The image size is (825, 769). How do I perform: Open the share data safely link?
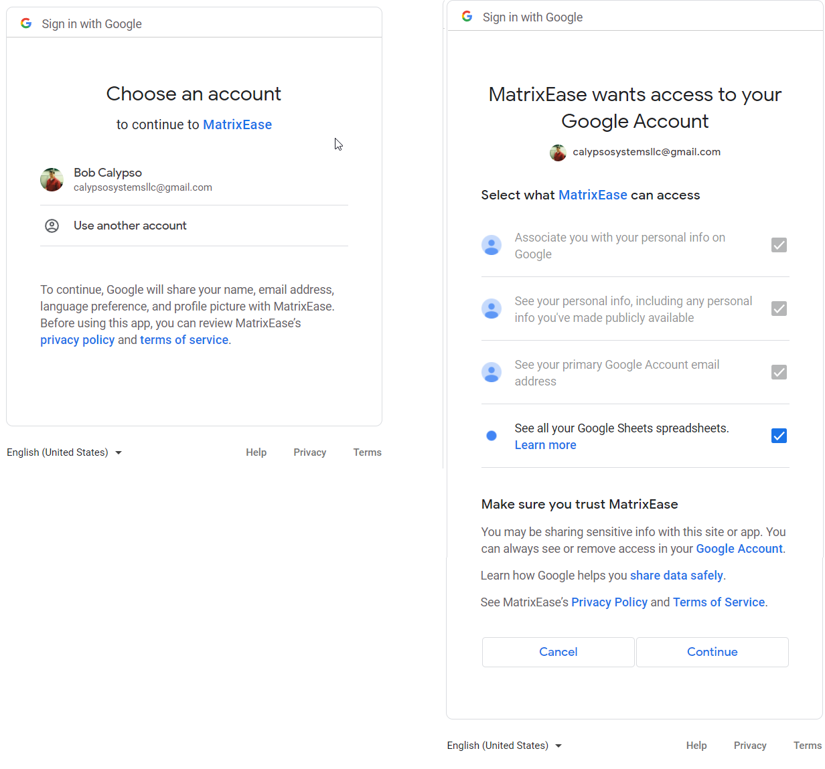click(676, 576)
